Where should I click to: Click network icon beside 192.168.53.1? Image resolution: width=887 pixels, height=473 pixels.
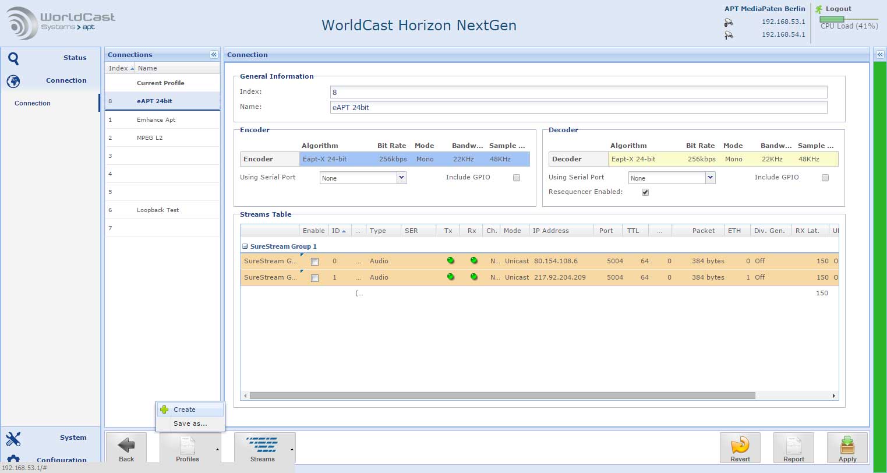[729, 22]
